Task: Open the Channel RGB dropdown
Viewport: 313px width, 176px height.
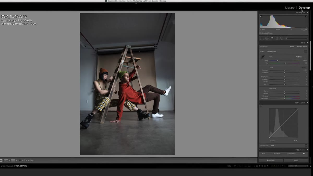Action: pos(295,141)
